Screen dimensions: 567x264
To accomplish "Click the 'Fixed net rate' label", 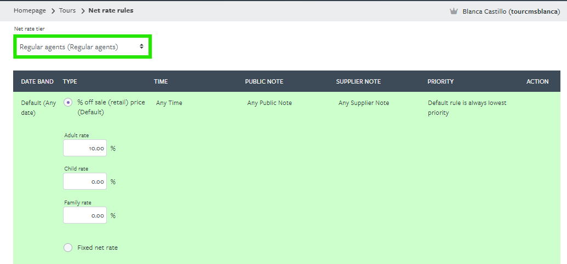I will tap(98, 248).
